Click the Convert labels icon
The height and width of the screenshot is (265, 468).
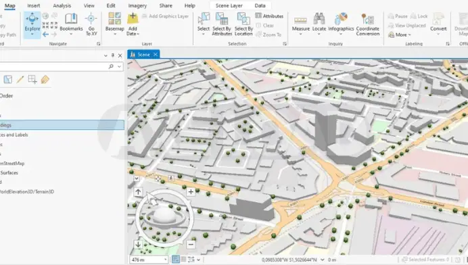[x=438, y=18]
